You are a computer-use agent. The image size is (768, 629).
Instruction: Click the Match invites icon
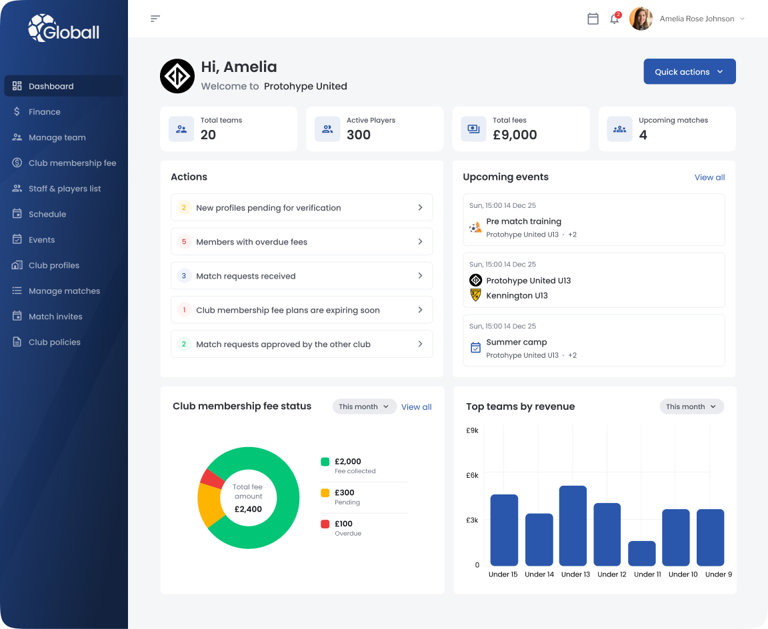[x=17, y=316]
